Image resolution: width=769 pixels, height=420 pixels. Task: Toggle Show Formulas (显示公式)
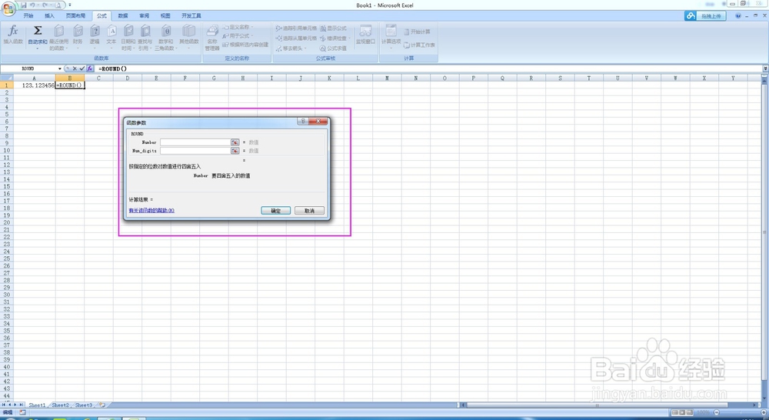click(334, 28)
